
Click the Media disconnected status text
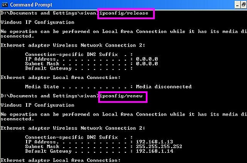[x=164, y=87]
